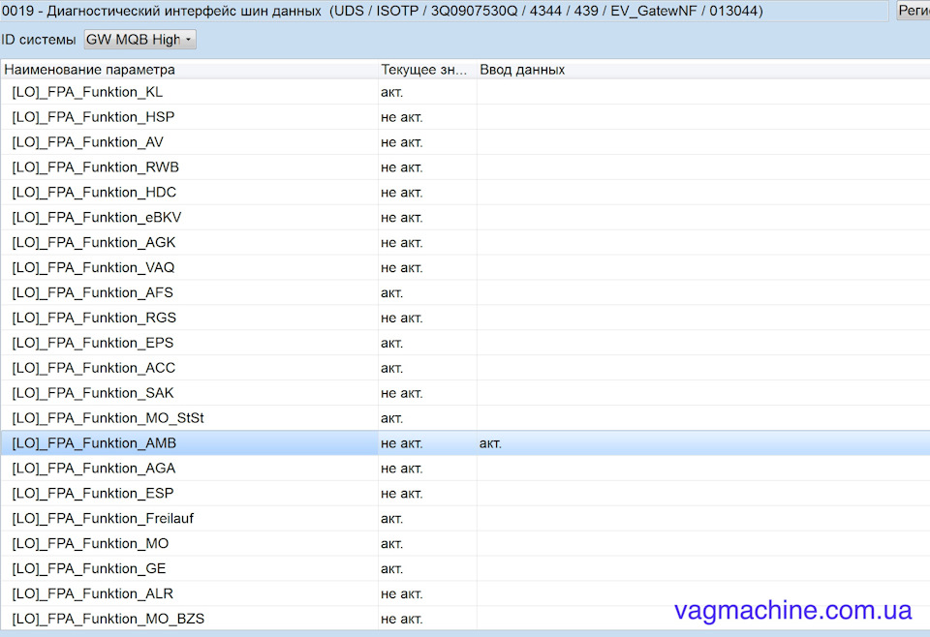The width and height of the screenshot is (930, 637).
Task: Click the input data cell for FPA_Funktion_ACC
Action: point(703,368)
